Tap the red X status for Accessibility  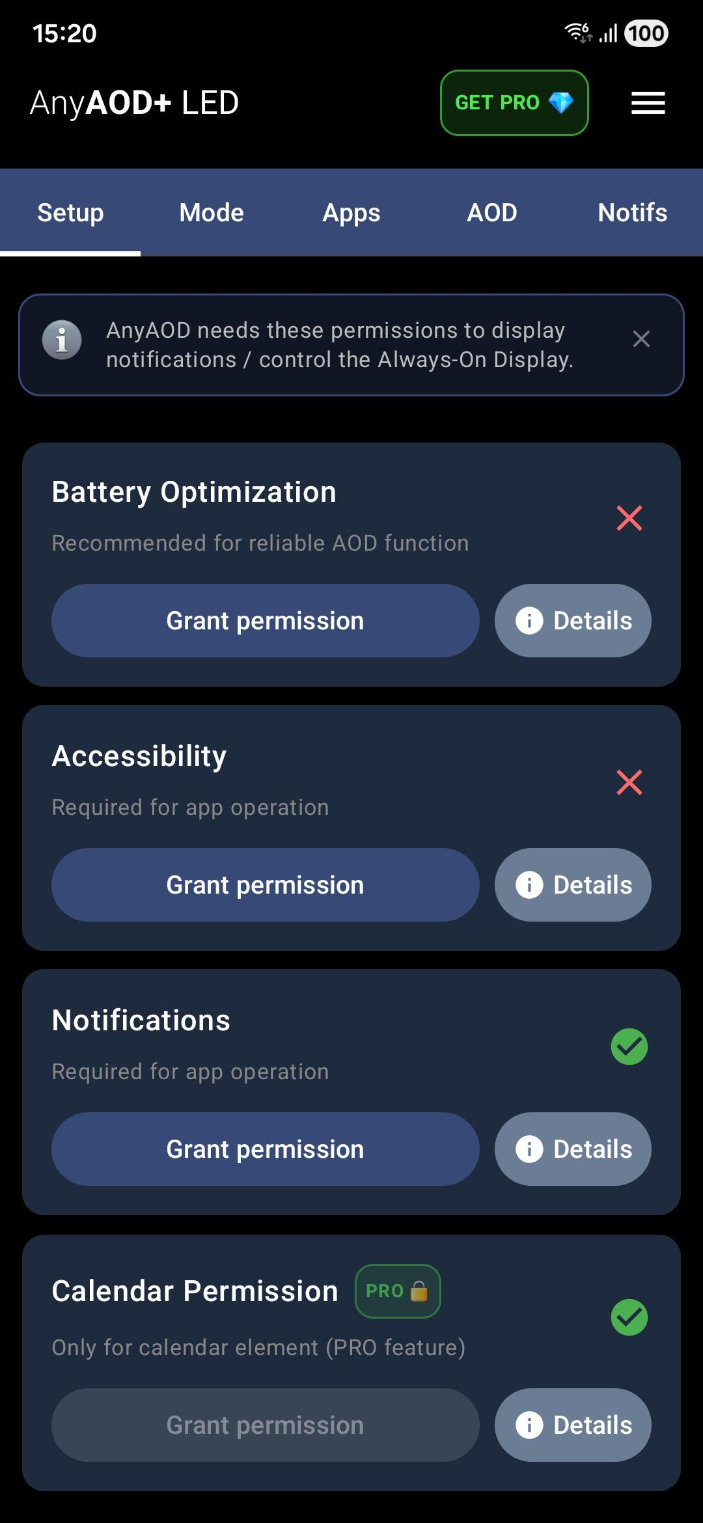point(629,782)
